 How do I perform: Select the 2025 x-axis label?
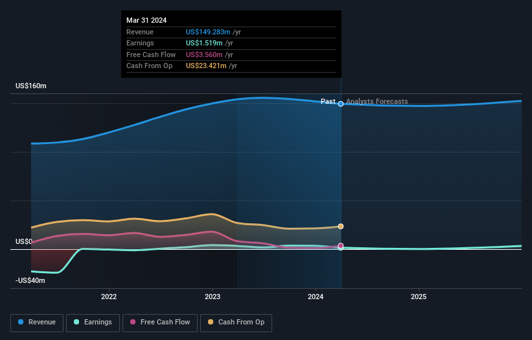pos(419,297)
